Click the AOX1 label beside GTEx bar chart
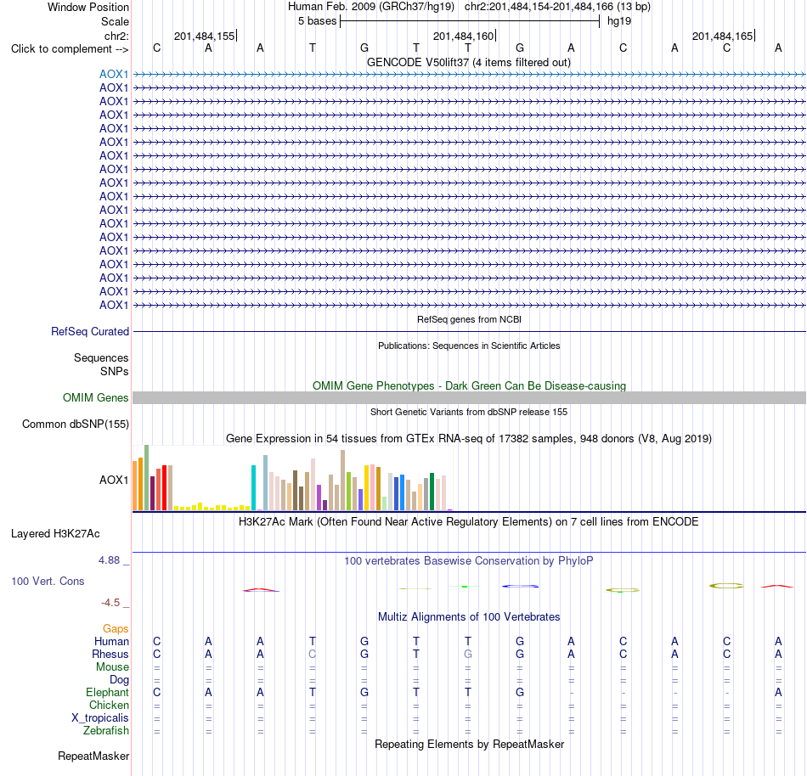 point(114,481)
